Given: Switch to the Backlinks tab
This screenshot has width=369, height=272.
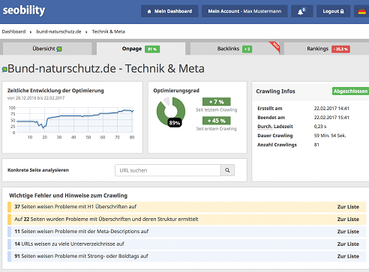Looking at the screenshot, I should (x=235, y=49).
